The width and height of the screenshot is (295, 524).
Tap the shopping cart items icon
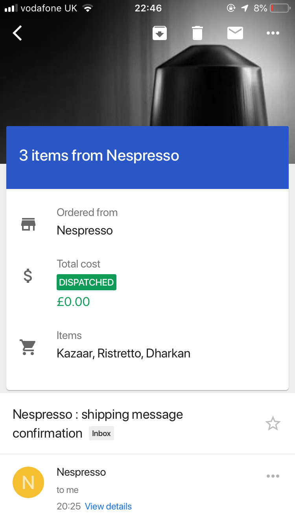28,347
